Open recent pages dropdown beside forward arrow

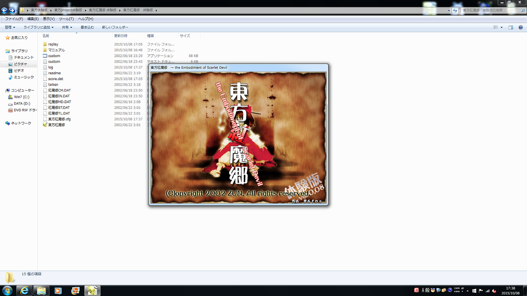click(x=18, y=10)
